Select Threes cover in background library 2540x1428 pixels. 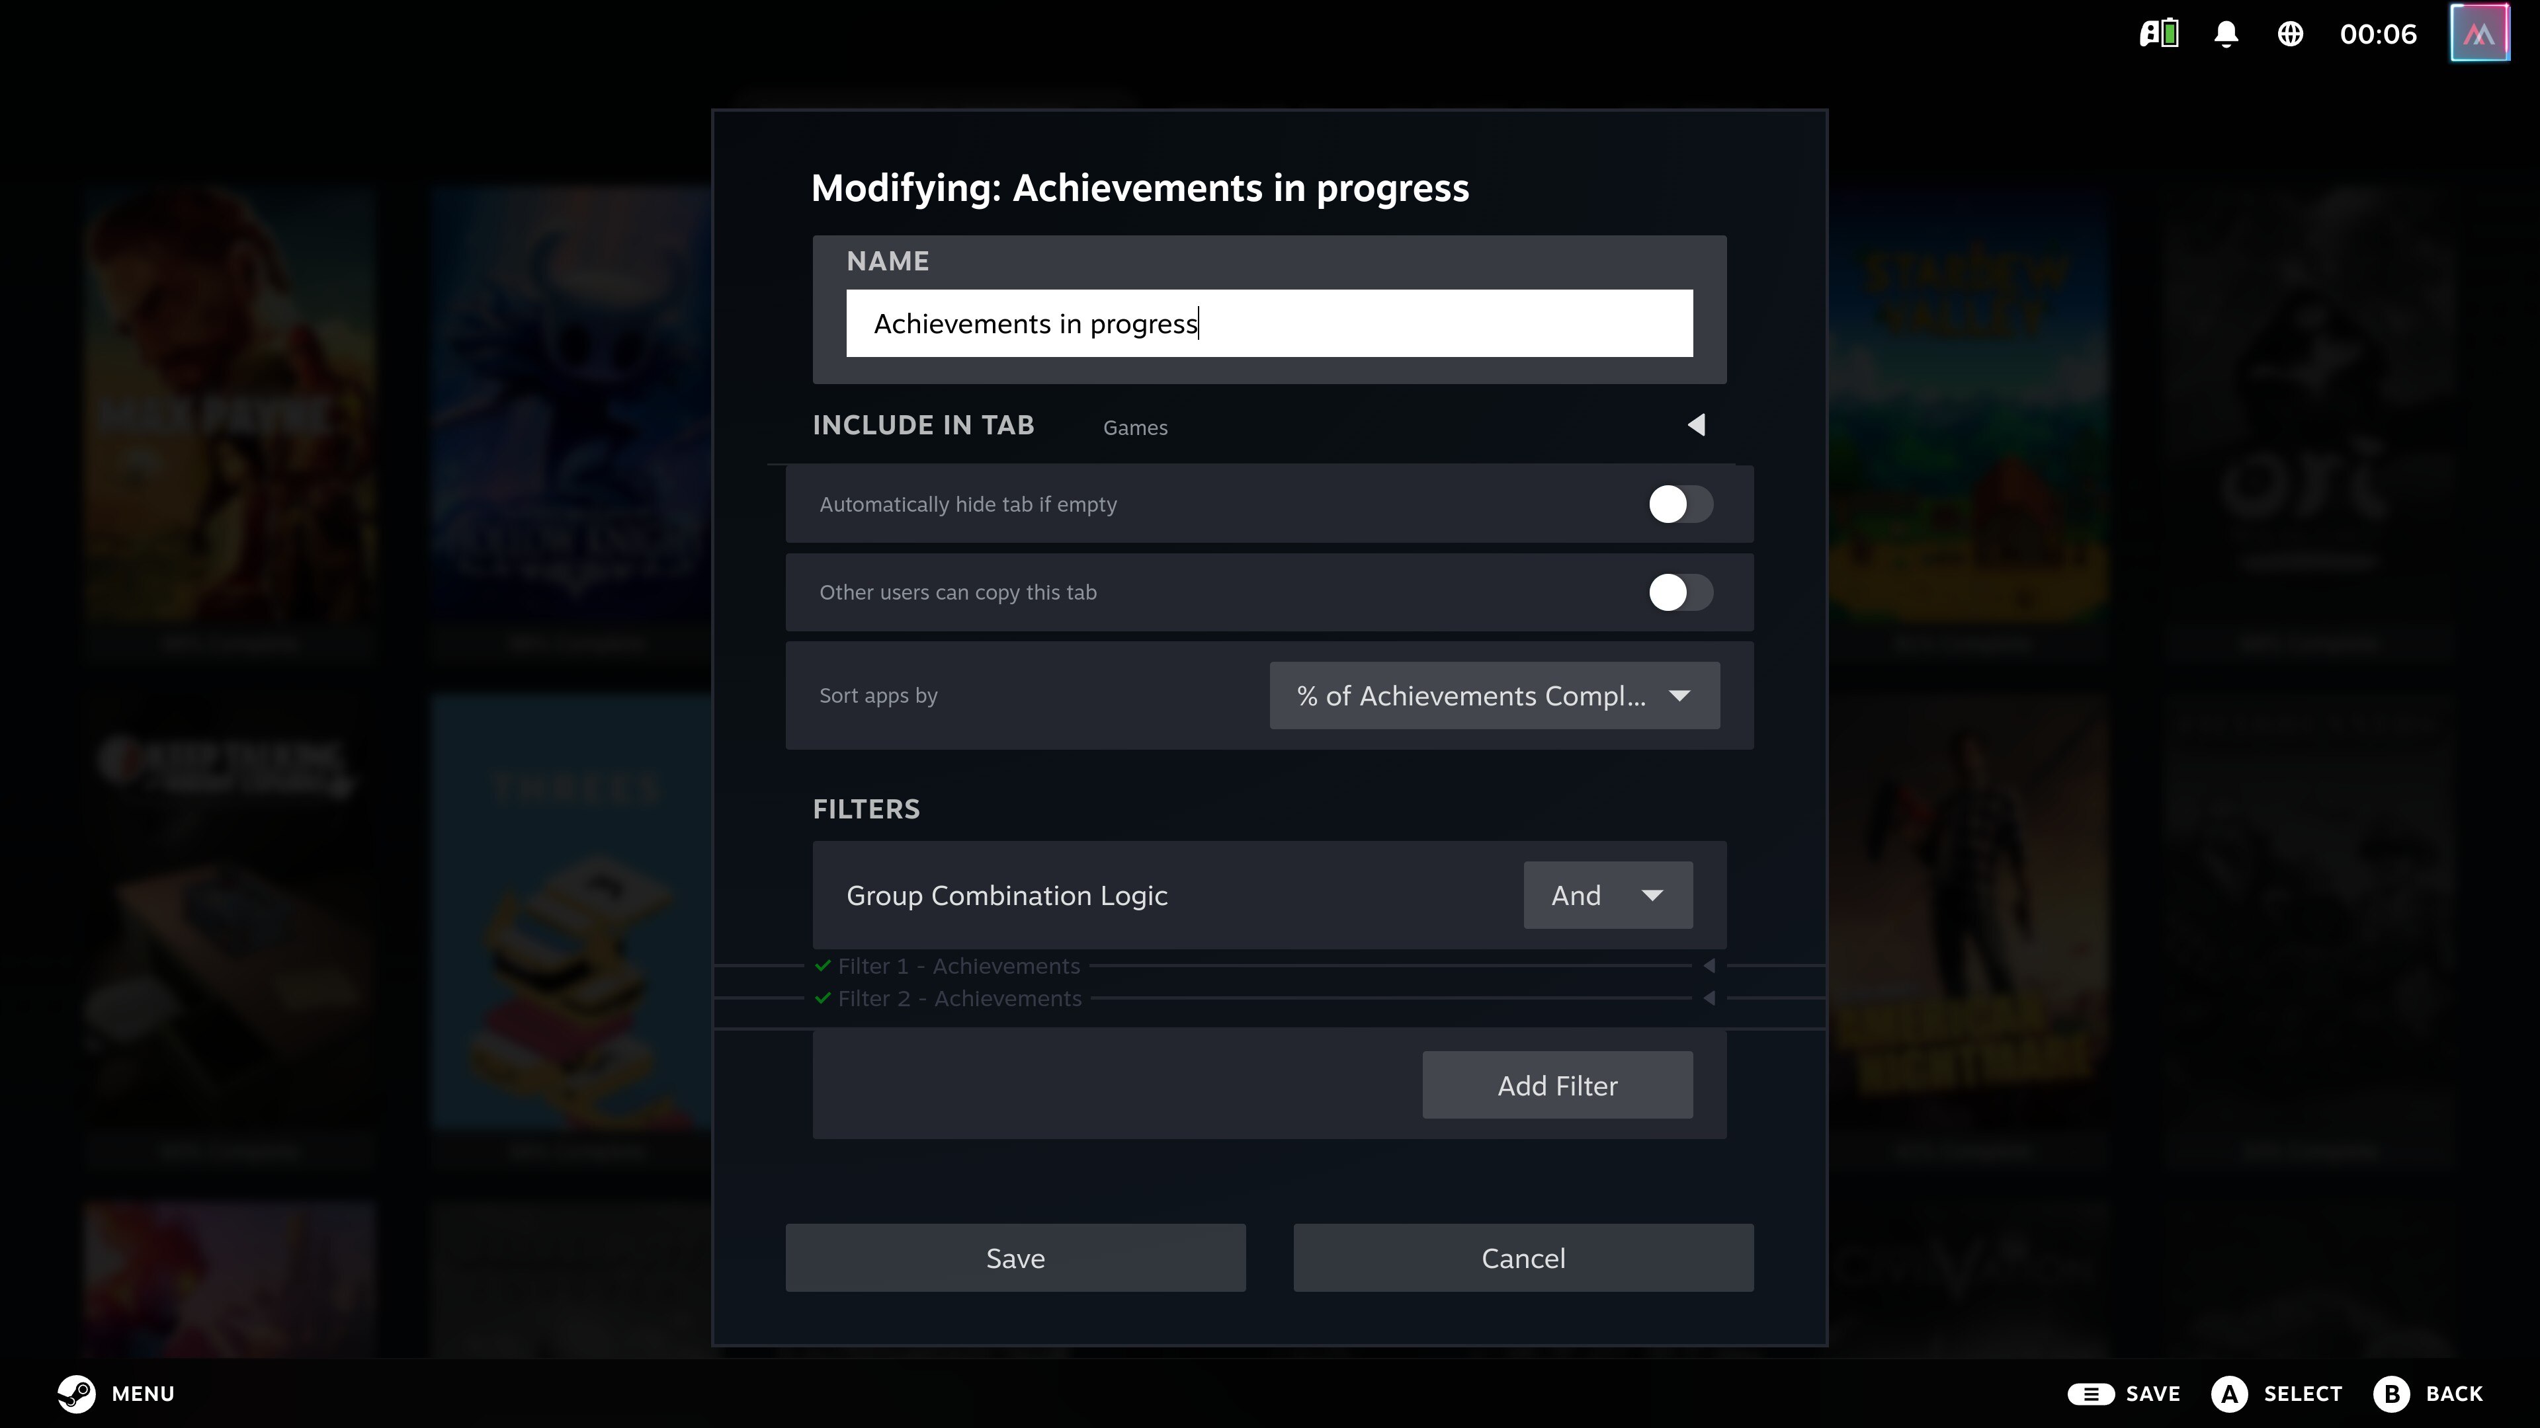coord(571,912)
